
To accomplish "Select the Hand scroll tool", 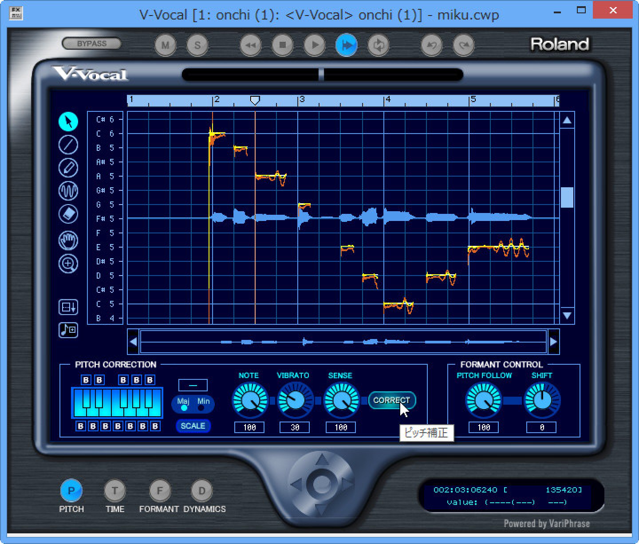I will [x=68, y=240].
